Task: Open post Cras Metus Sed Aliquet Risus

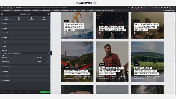Action: point(74,27)
